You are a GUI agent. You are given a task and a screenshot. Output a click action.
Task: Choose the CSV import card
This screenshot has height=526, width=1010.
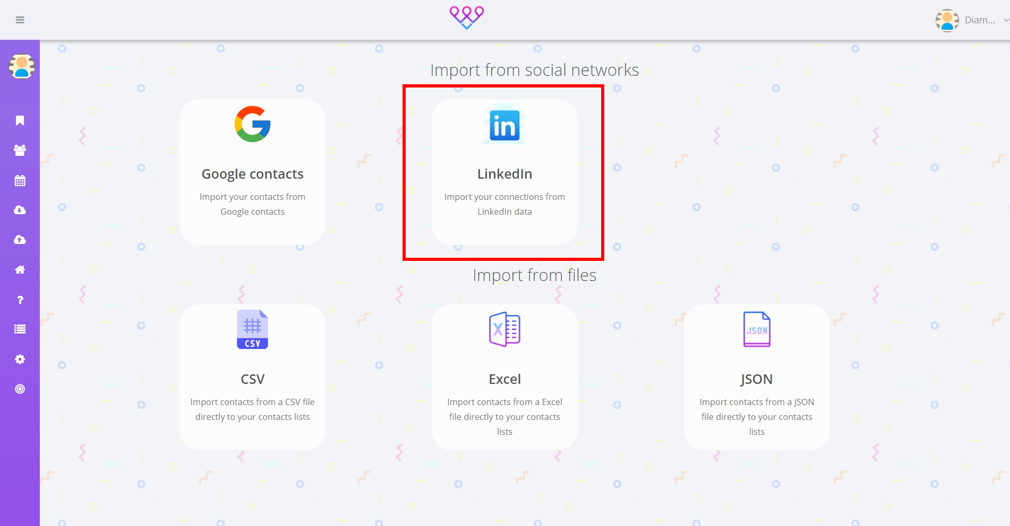[x=252, y=377]
